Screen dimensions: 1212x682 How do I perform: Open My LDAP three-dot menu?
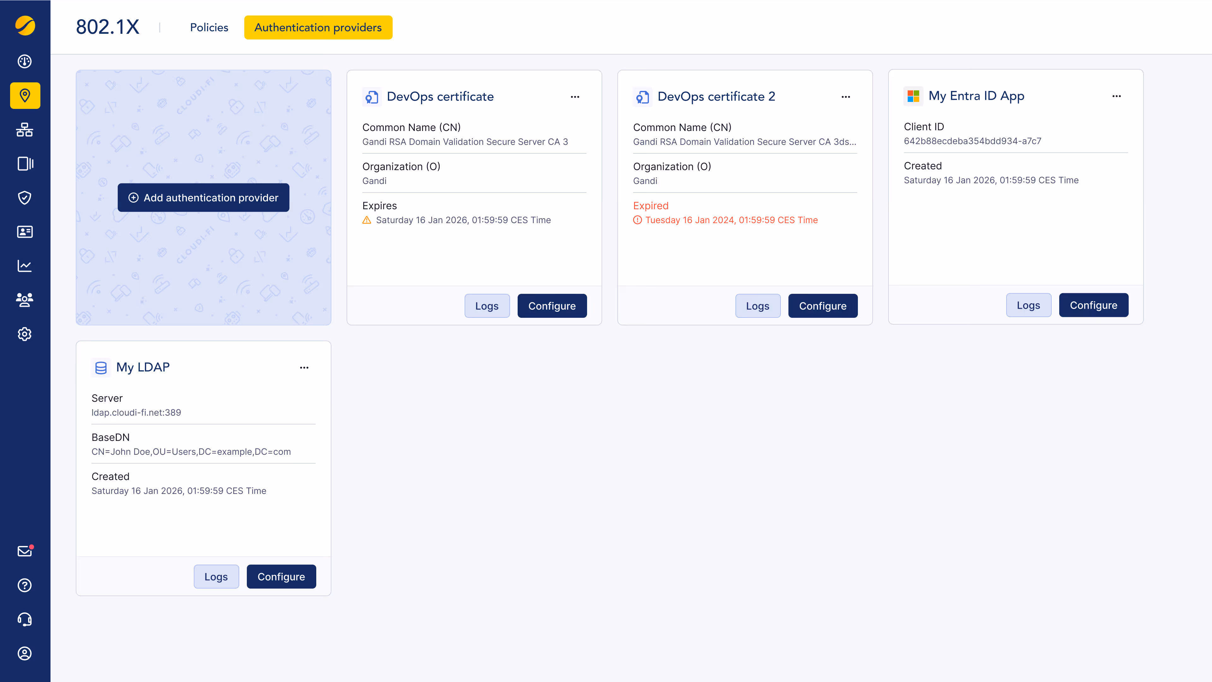point(304,368)
